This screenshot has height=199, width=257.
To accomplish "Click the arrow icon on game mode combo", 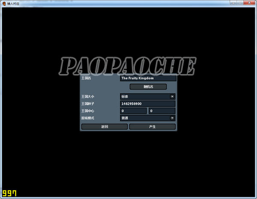I will point(172,118).
